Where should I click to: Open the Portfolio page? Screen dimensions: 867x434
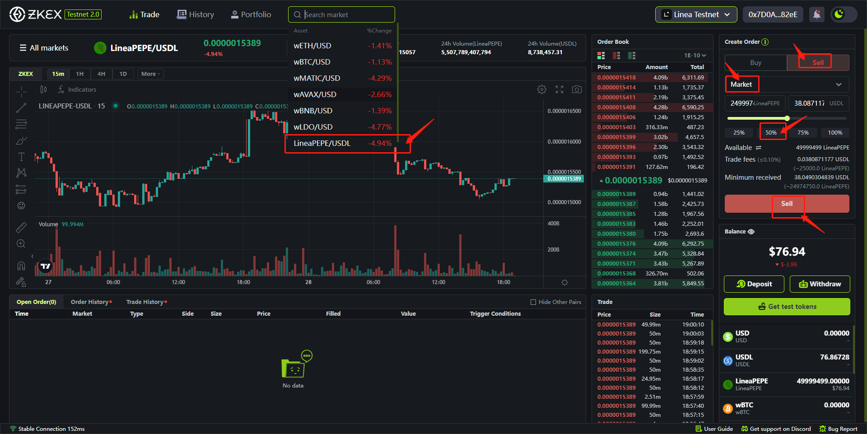click(x=251, y=14)
